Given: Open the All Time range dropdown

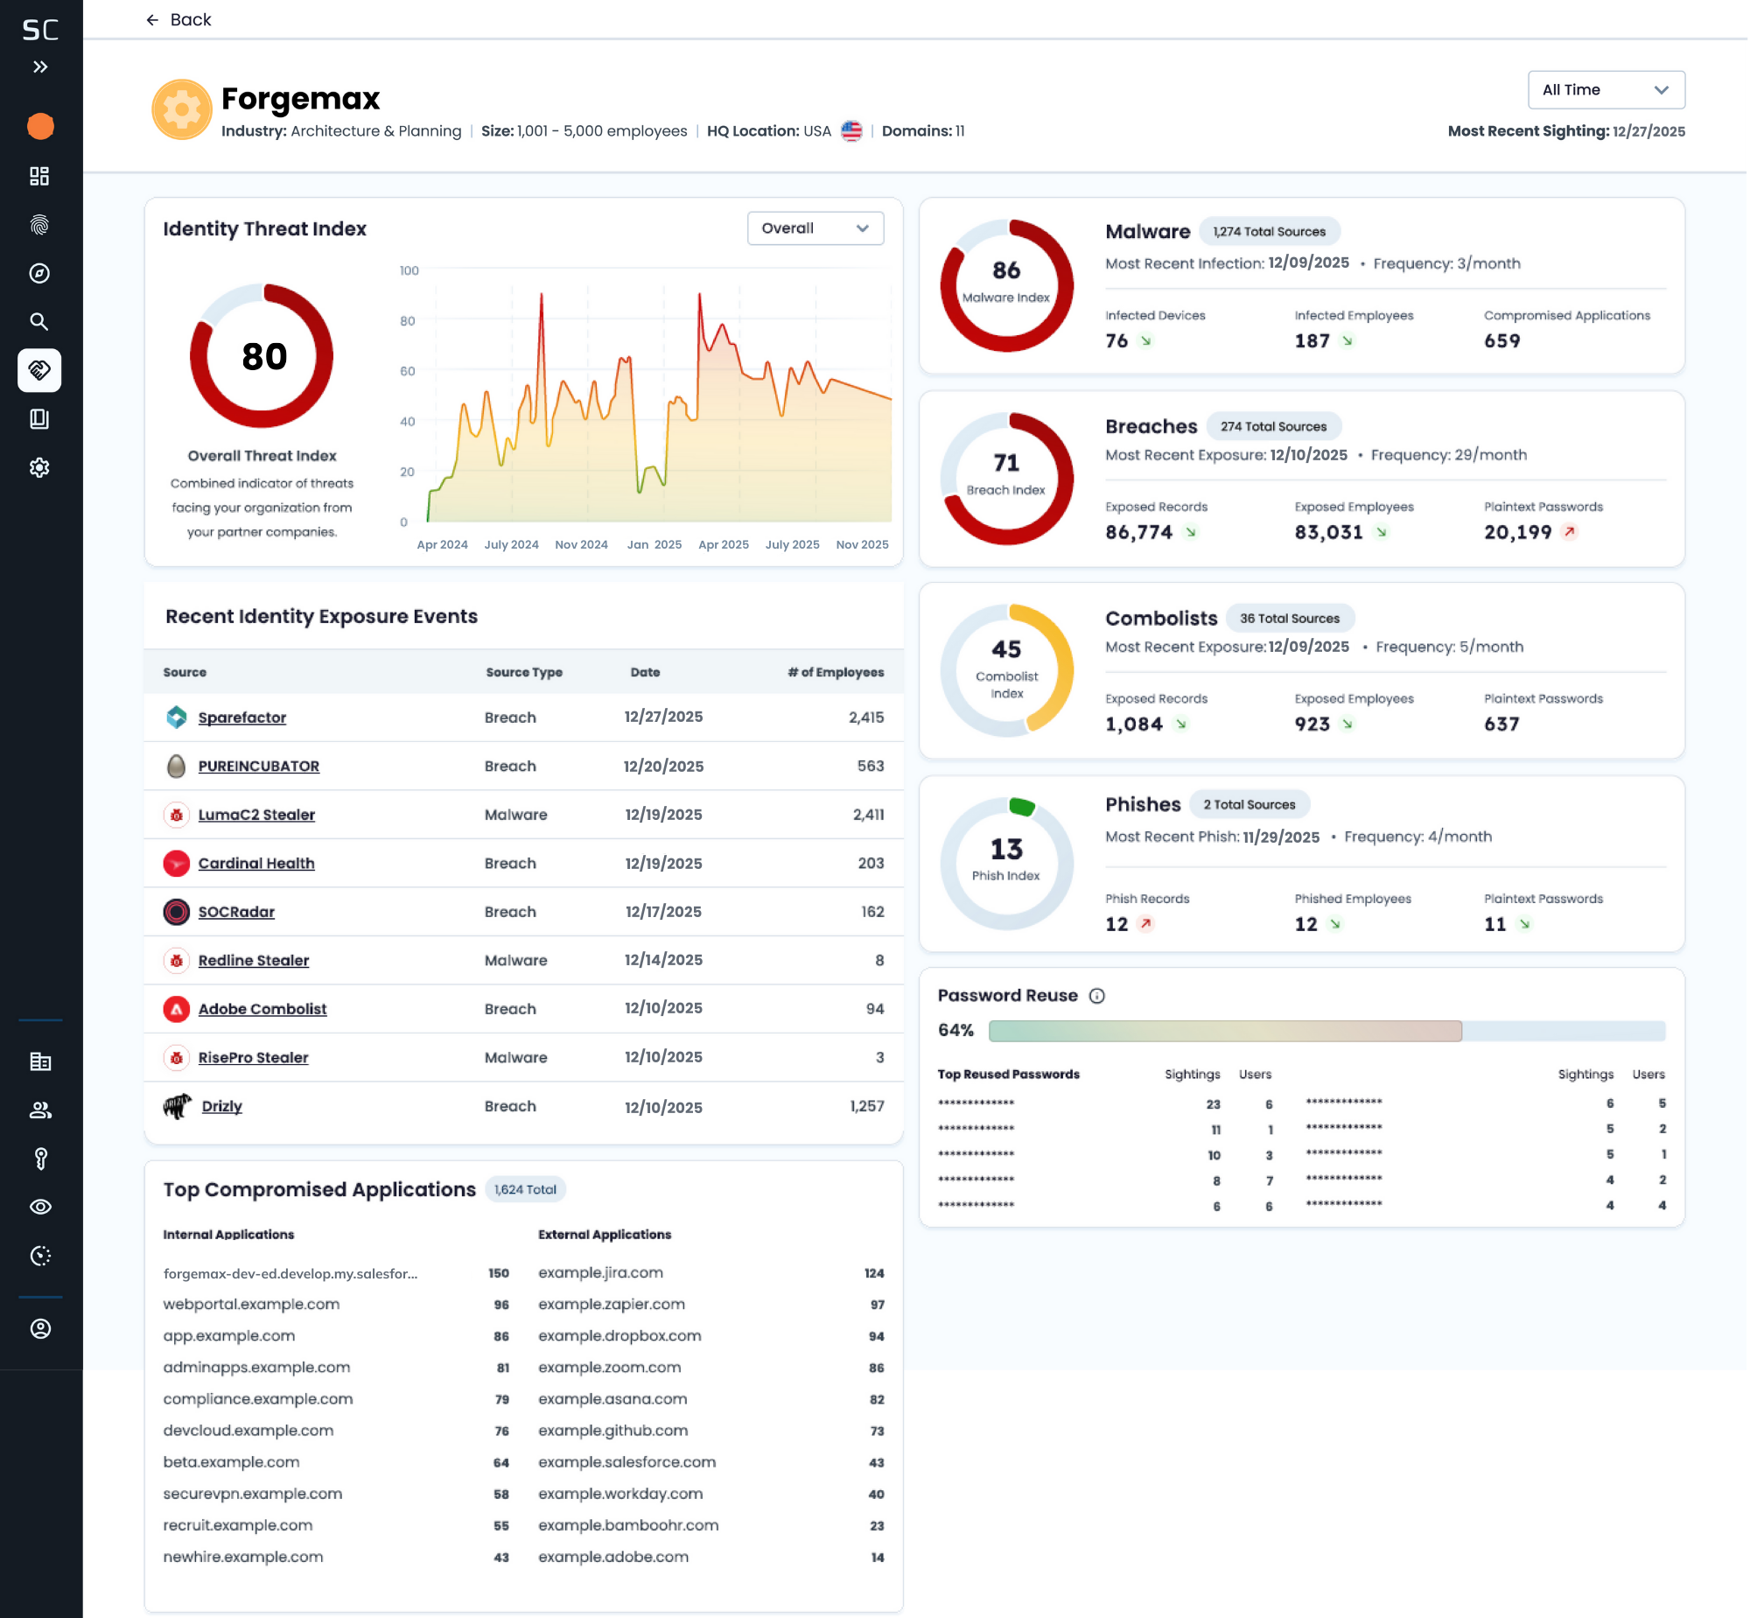Looking at the screenshot, I should pyautogui.click(x=1605, y=89).
